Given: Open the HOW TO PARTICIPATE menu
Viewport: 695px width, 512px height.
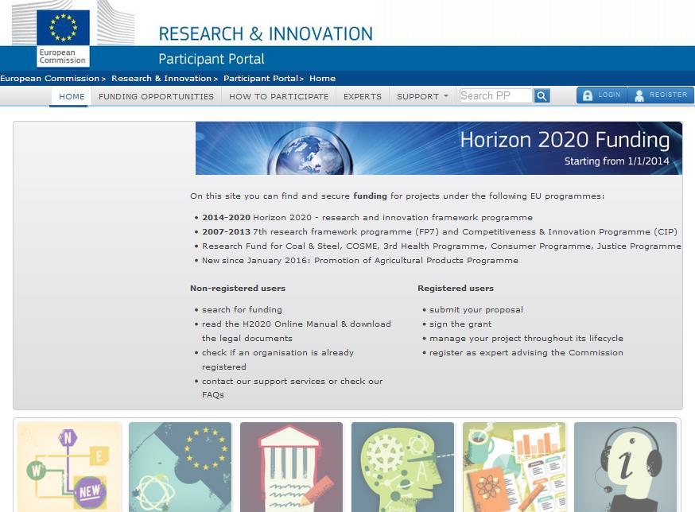Looking at the screenshot, I should tap(279, 96).
